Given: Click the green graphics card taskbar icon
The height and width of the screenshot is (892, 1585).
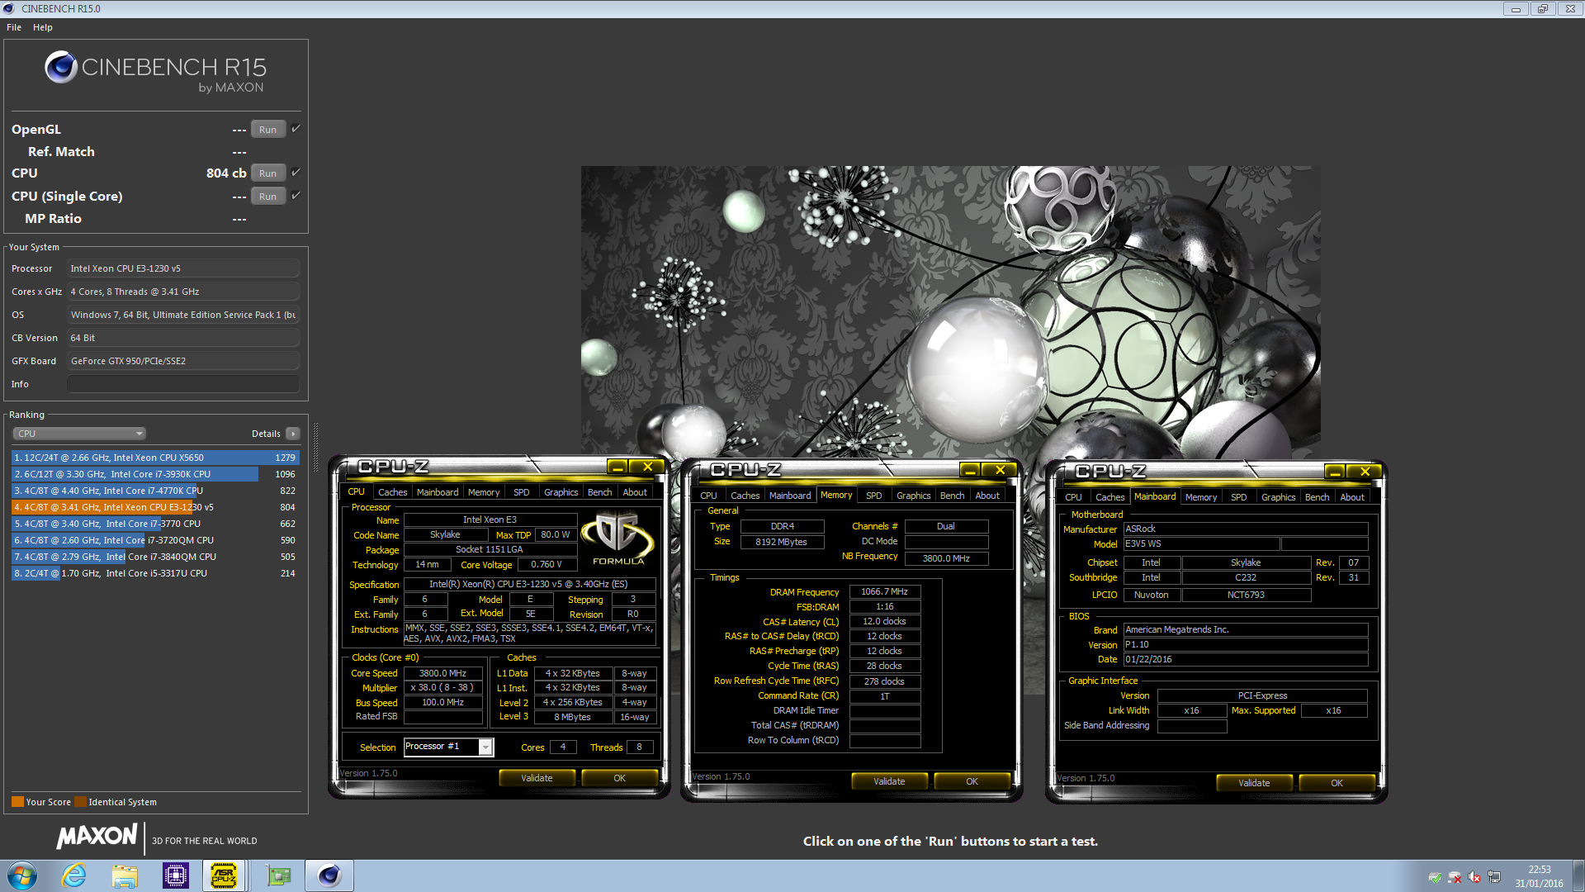Looking at the screenshot, I should pyautogui.click(x=279, y=875).
